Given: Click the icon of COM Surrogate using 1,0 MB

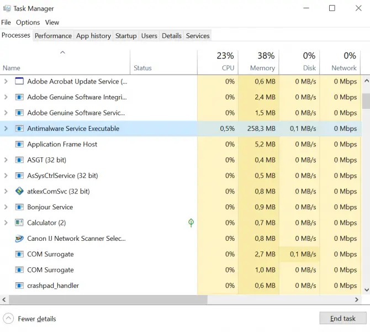Looking at the screenshot, I should point(19,270).
